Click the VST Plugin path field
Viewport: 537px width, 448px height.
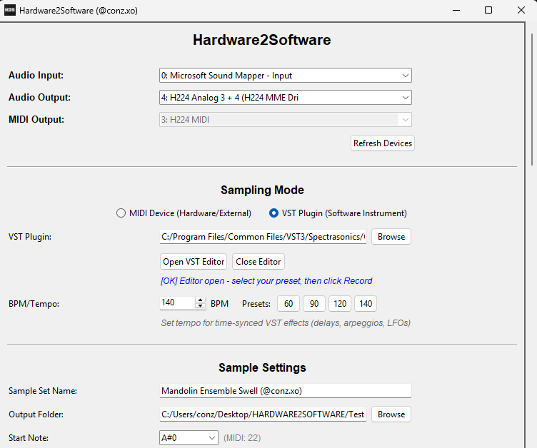[x=263, y=237]
